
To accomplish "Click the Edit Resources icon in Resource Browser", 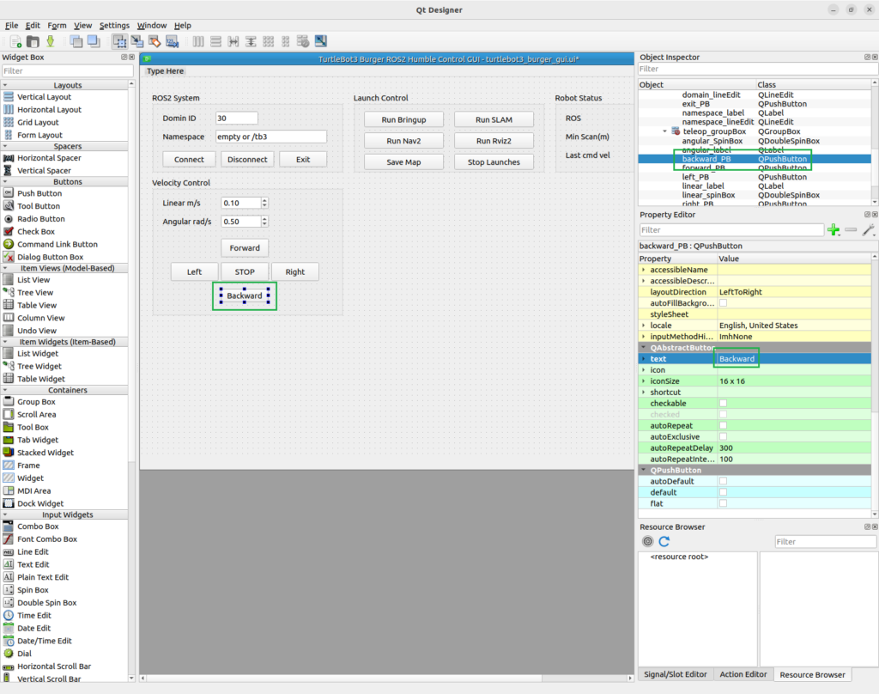I will (x=647, y=541).
